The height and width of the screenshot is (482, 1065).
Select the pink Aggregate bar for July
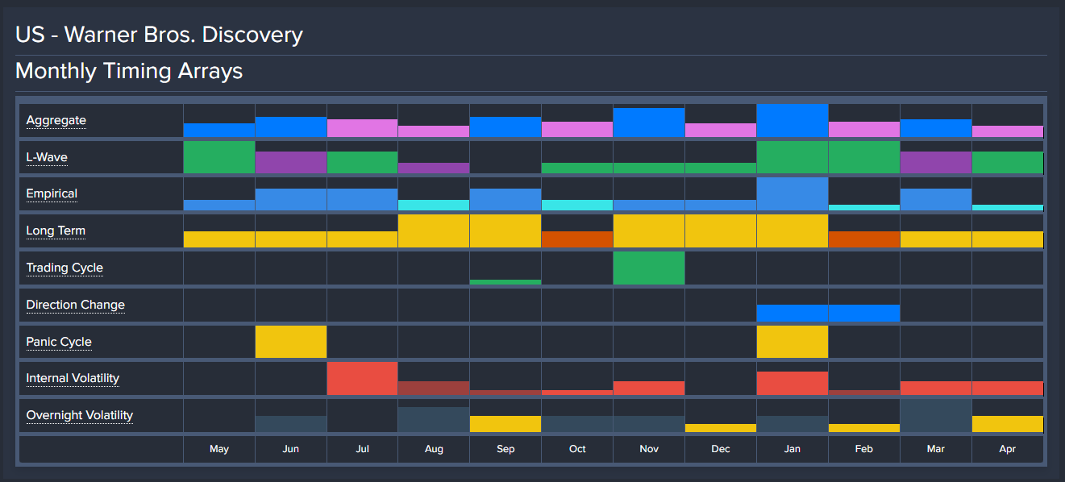(x=363, y=128)
